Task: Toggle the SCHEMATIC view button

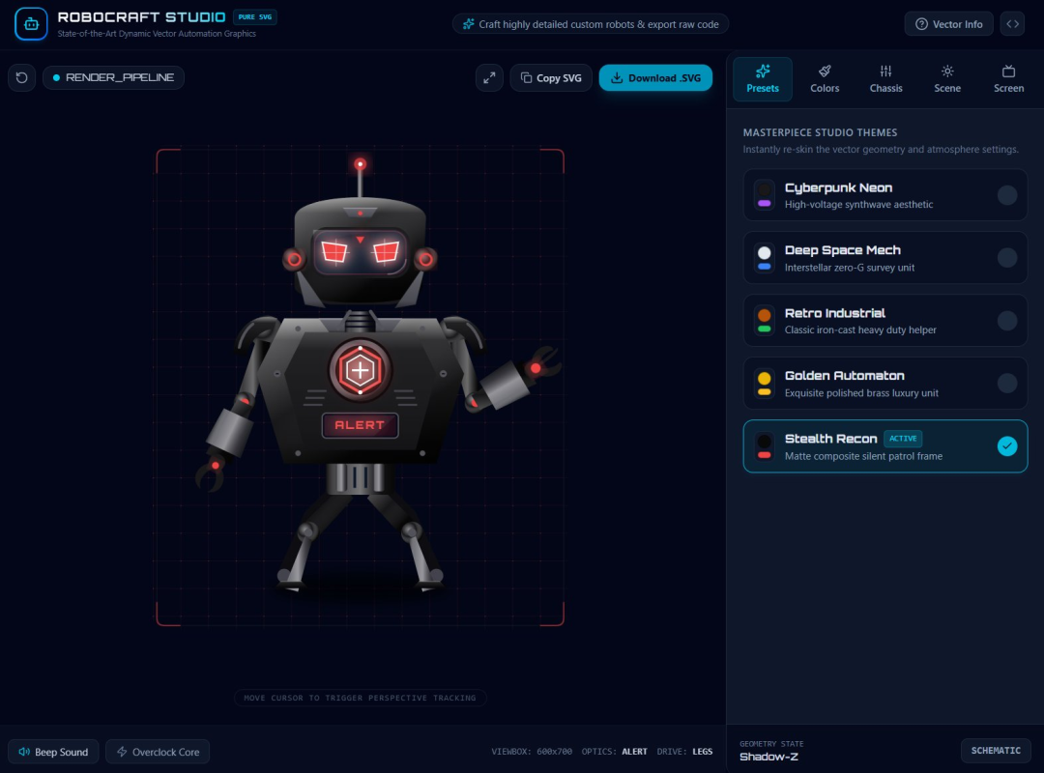Action: [x=996, y=751]
